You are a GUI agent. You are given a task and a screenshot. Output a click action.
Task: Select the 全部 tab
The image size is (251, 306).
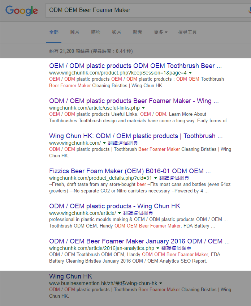[x=54, y=32]
